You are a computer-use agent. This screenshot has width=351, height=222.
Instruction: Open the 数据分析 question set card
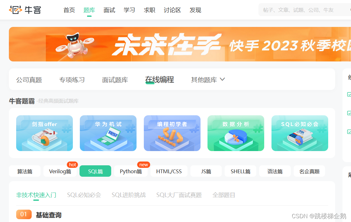tap(236, 133)
